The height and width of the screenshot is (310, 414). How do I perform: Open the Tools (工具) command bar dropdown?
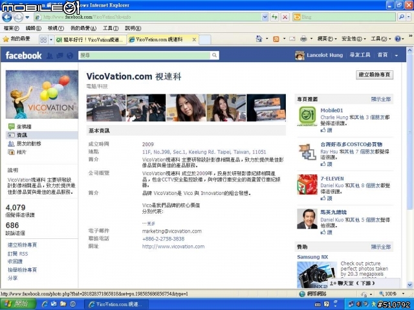click(x=381, y=39)
